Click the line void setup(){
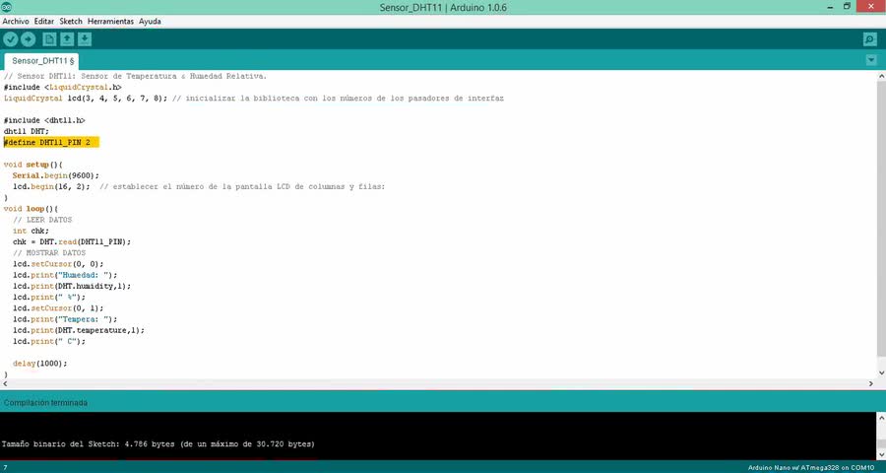 point(32,165)
